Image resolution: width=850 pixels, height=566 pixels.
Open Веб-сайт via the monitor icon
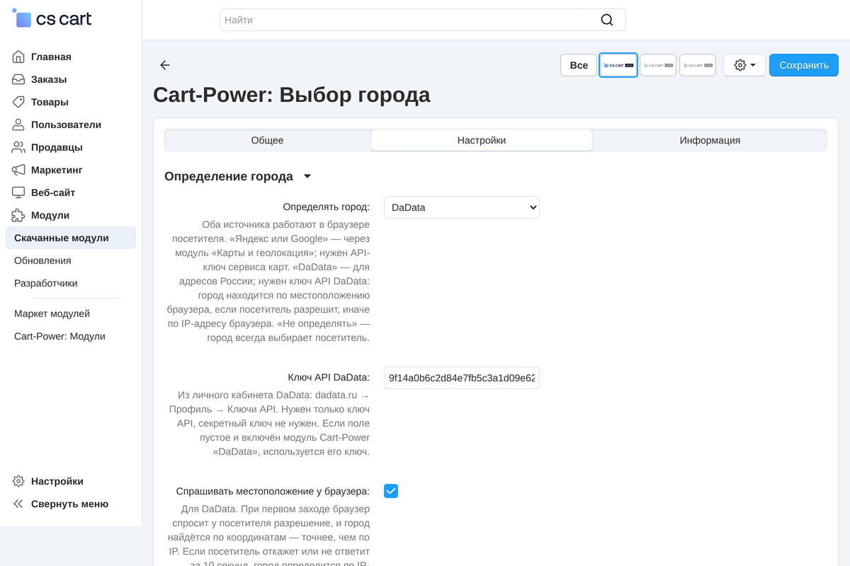pyautogui.click(x=18, y=192)
